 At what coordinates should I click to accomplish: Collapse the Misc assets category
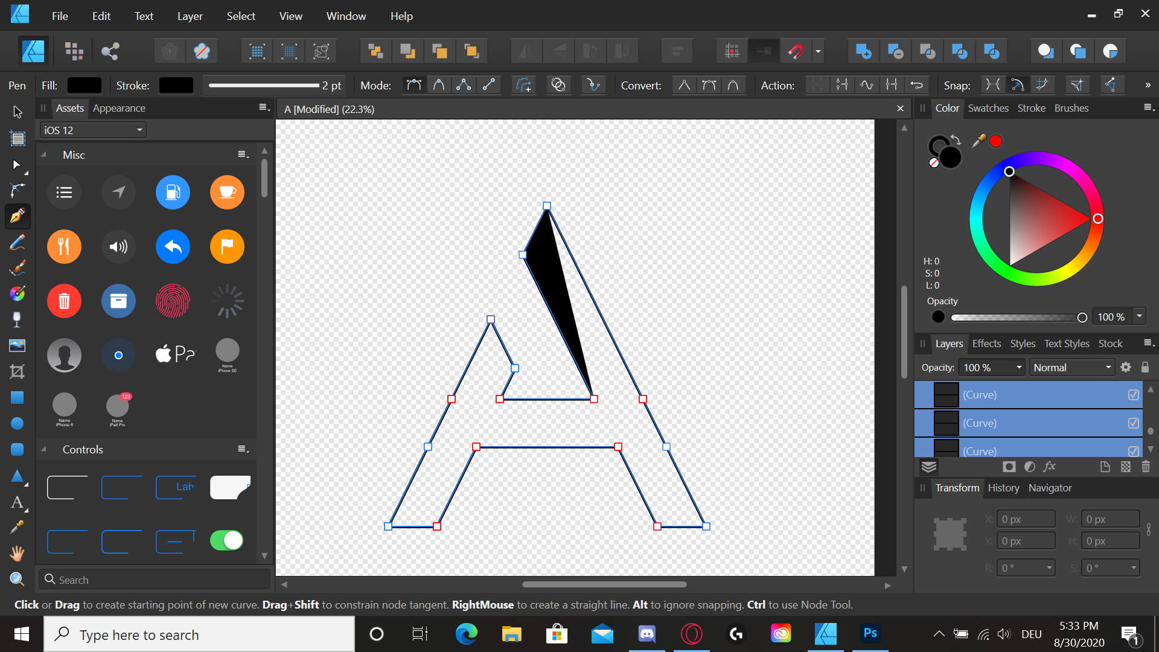[x=44, y=155]
